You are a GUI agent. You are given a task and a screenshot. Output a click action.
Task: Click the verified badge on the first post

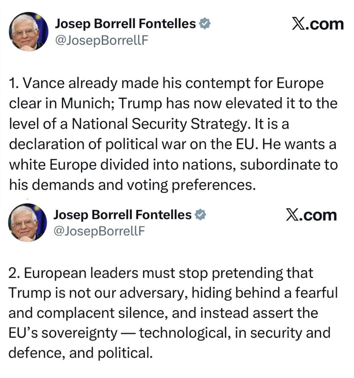point(205,24)
